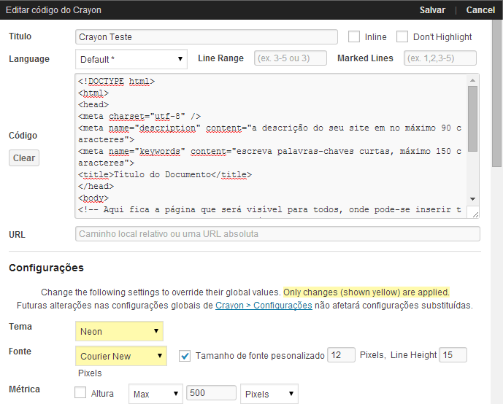Open the Tema dropdown showing Neon
This screenshot has height=404, width=503.
pyautogui.click(x=119, y=331)
